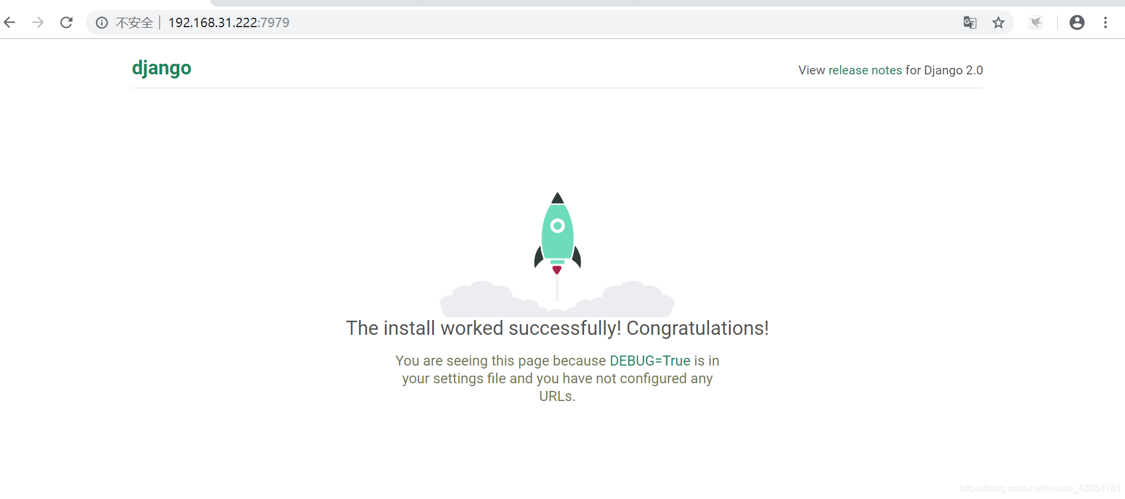Click the "不安全" security label
The height and width of the screenshot is (499, 1125).
134,22
